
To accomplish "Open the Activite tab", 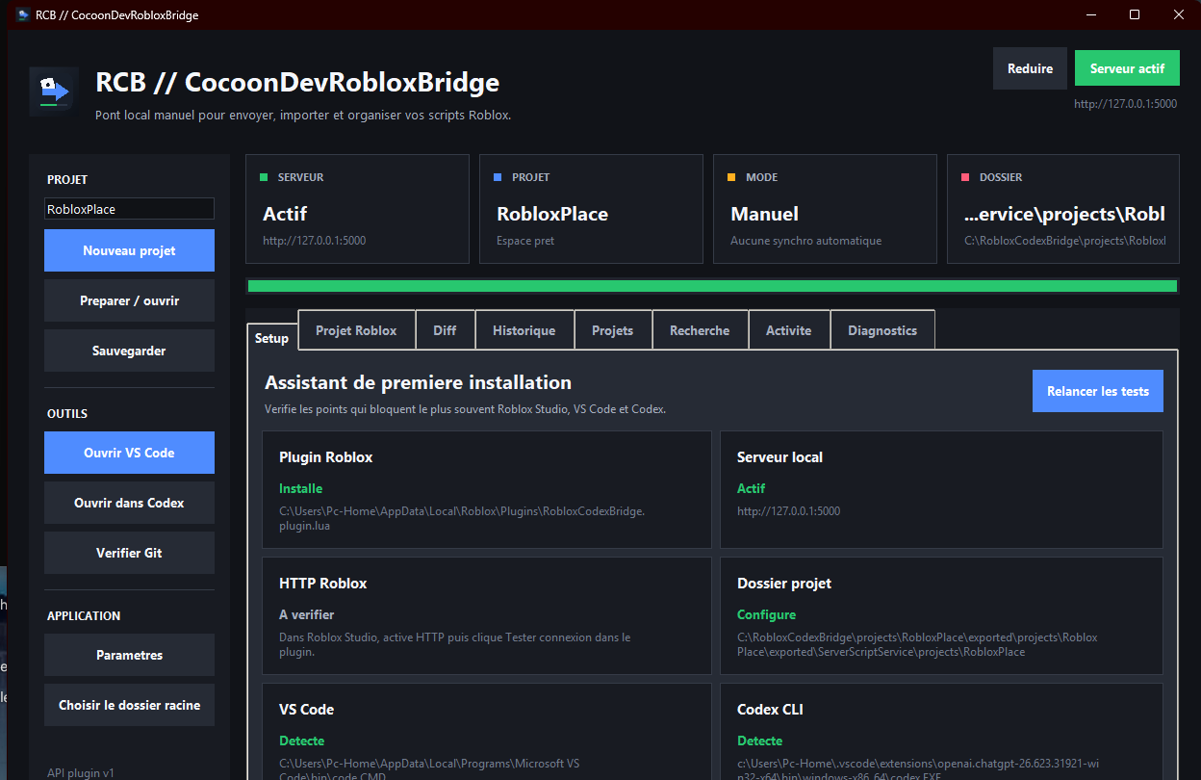I will tap(789, 330).
